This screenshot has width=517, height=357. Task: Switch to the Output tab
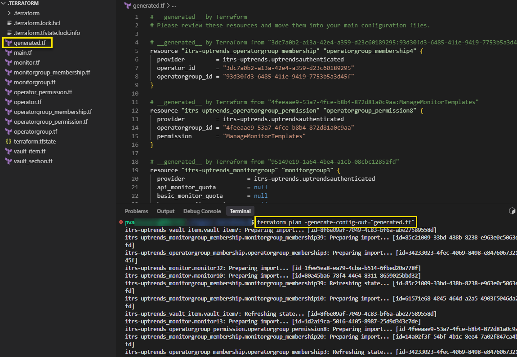tap(165, 211)
